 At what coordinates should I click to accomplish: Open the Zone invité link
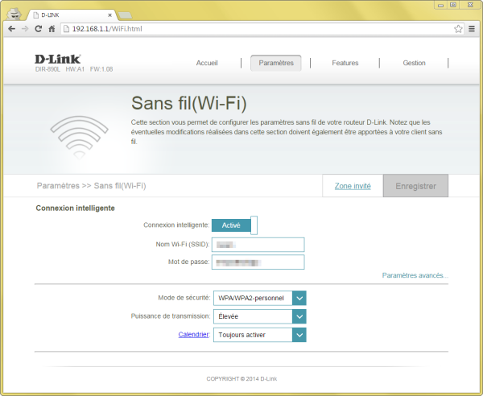coord(353,186)
